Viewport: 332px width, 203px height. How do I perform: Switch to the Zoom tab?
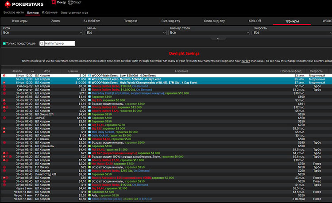pyautogui.click(x=55, y=21)
